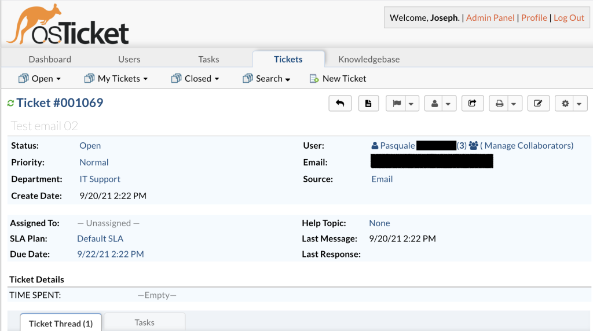The height and width of the screenshot is (331, 593).
Task: Click the Search queue stack icon
Action: coord(248,78)
